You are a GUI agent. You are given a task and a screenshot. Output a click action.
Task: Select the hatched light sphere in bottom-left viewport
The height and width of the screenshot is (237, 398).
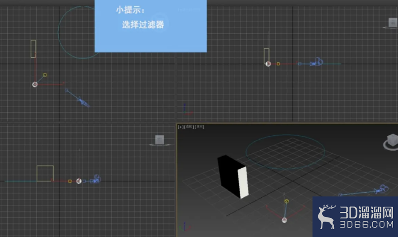tap(79, 181)
